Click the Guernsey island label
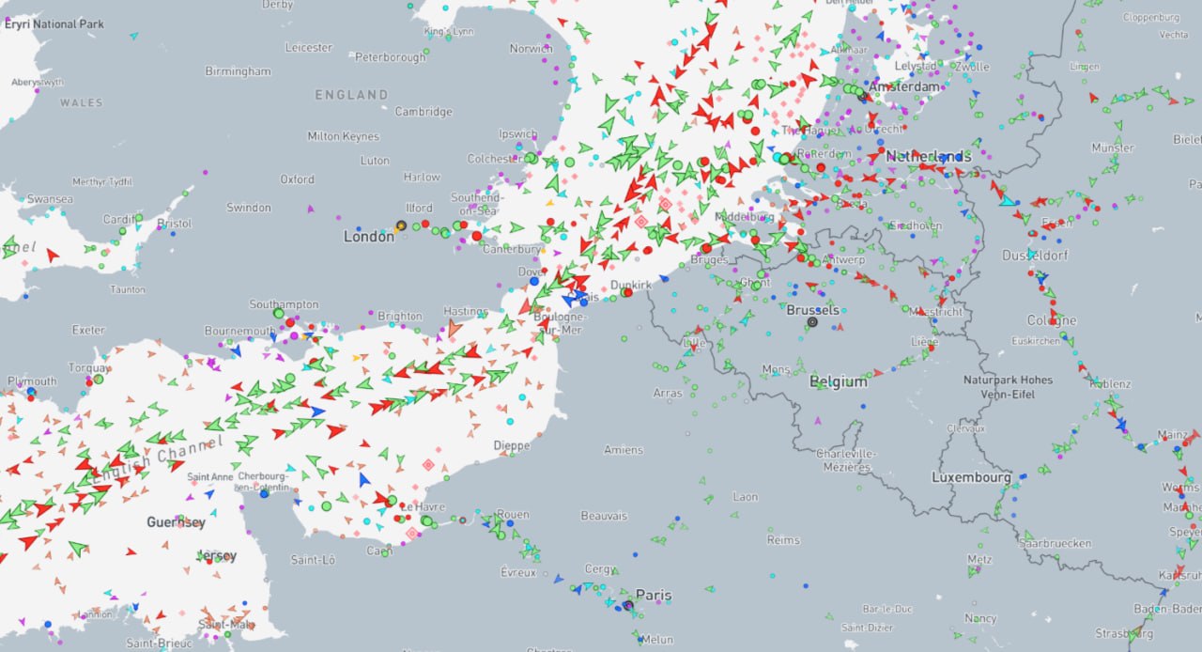This screenshot has width=1202, height=652. point(176,521)
